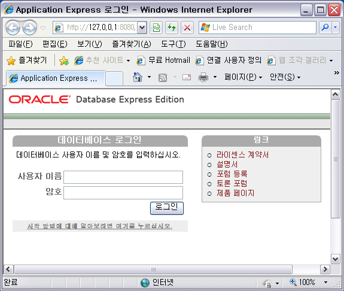Click the ORACLE logo
The image size is (344, 291).
coord(39,99)
